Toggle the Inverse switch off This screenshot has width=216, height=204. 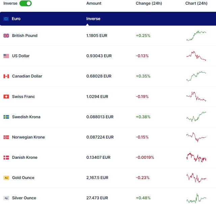click(x=25, y=3)
